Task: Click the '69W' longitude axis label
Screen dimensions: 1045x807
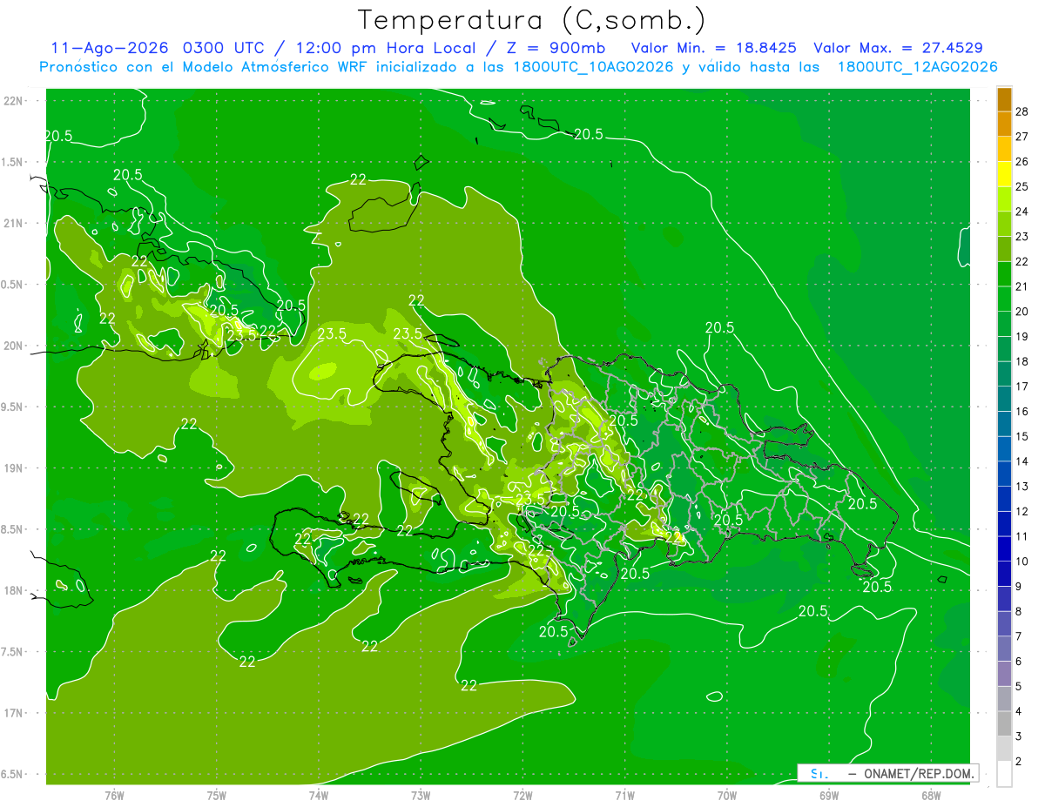Action: [829, 795]
